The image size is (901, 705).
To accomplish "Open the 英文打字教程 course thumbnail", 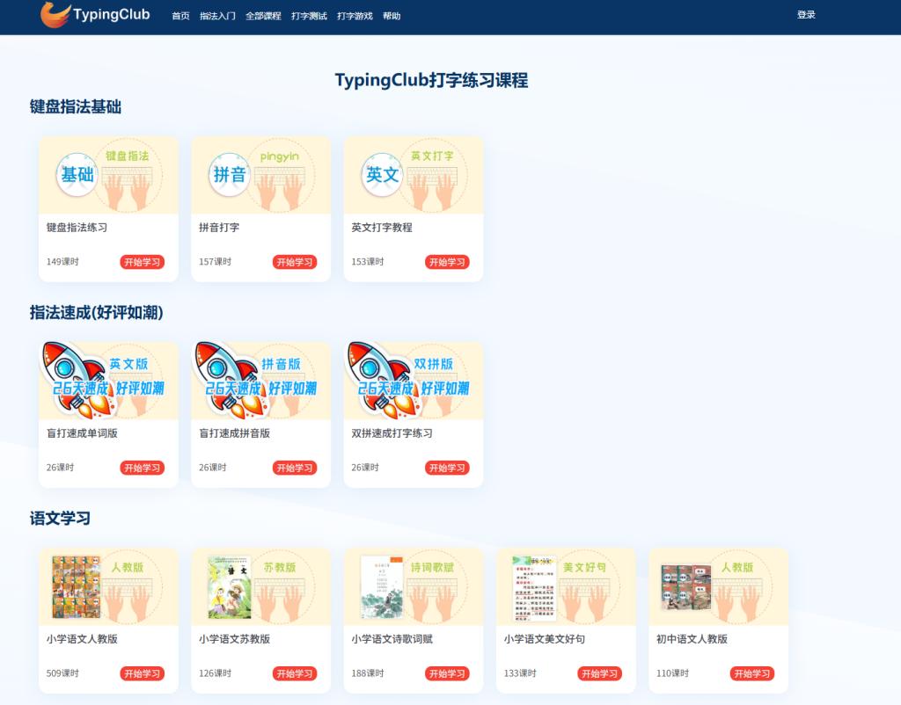I will 414,175.
